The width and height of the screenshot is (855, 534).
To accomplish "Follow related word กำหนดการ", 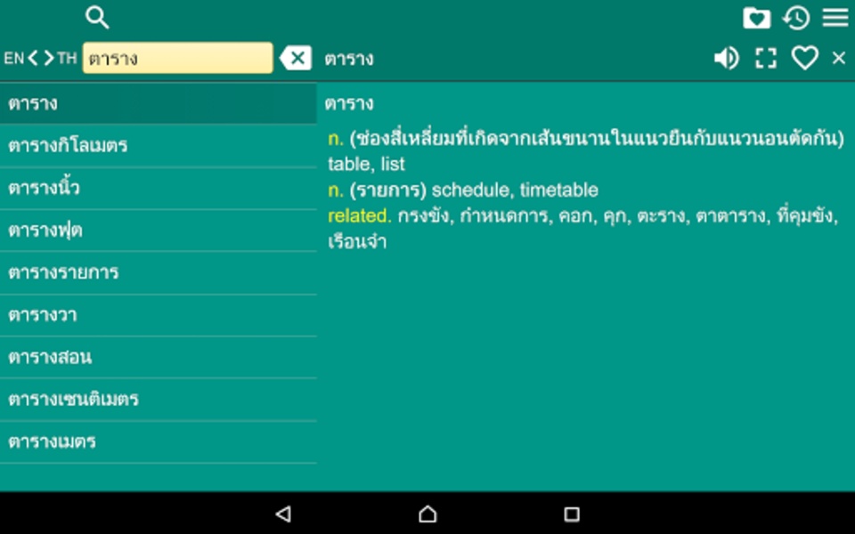I will coord(505,216).
